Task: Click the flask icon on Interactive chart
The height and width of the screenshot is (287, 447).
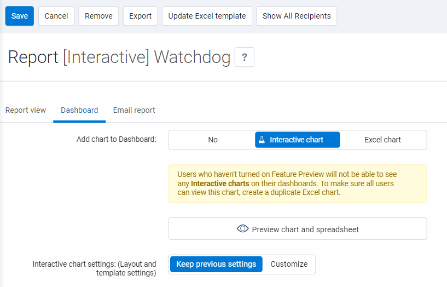Action: 262,140
